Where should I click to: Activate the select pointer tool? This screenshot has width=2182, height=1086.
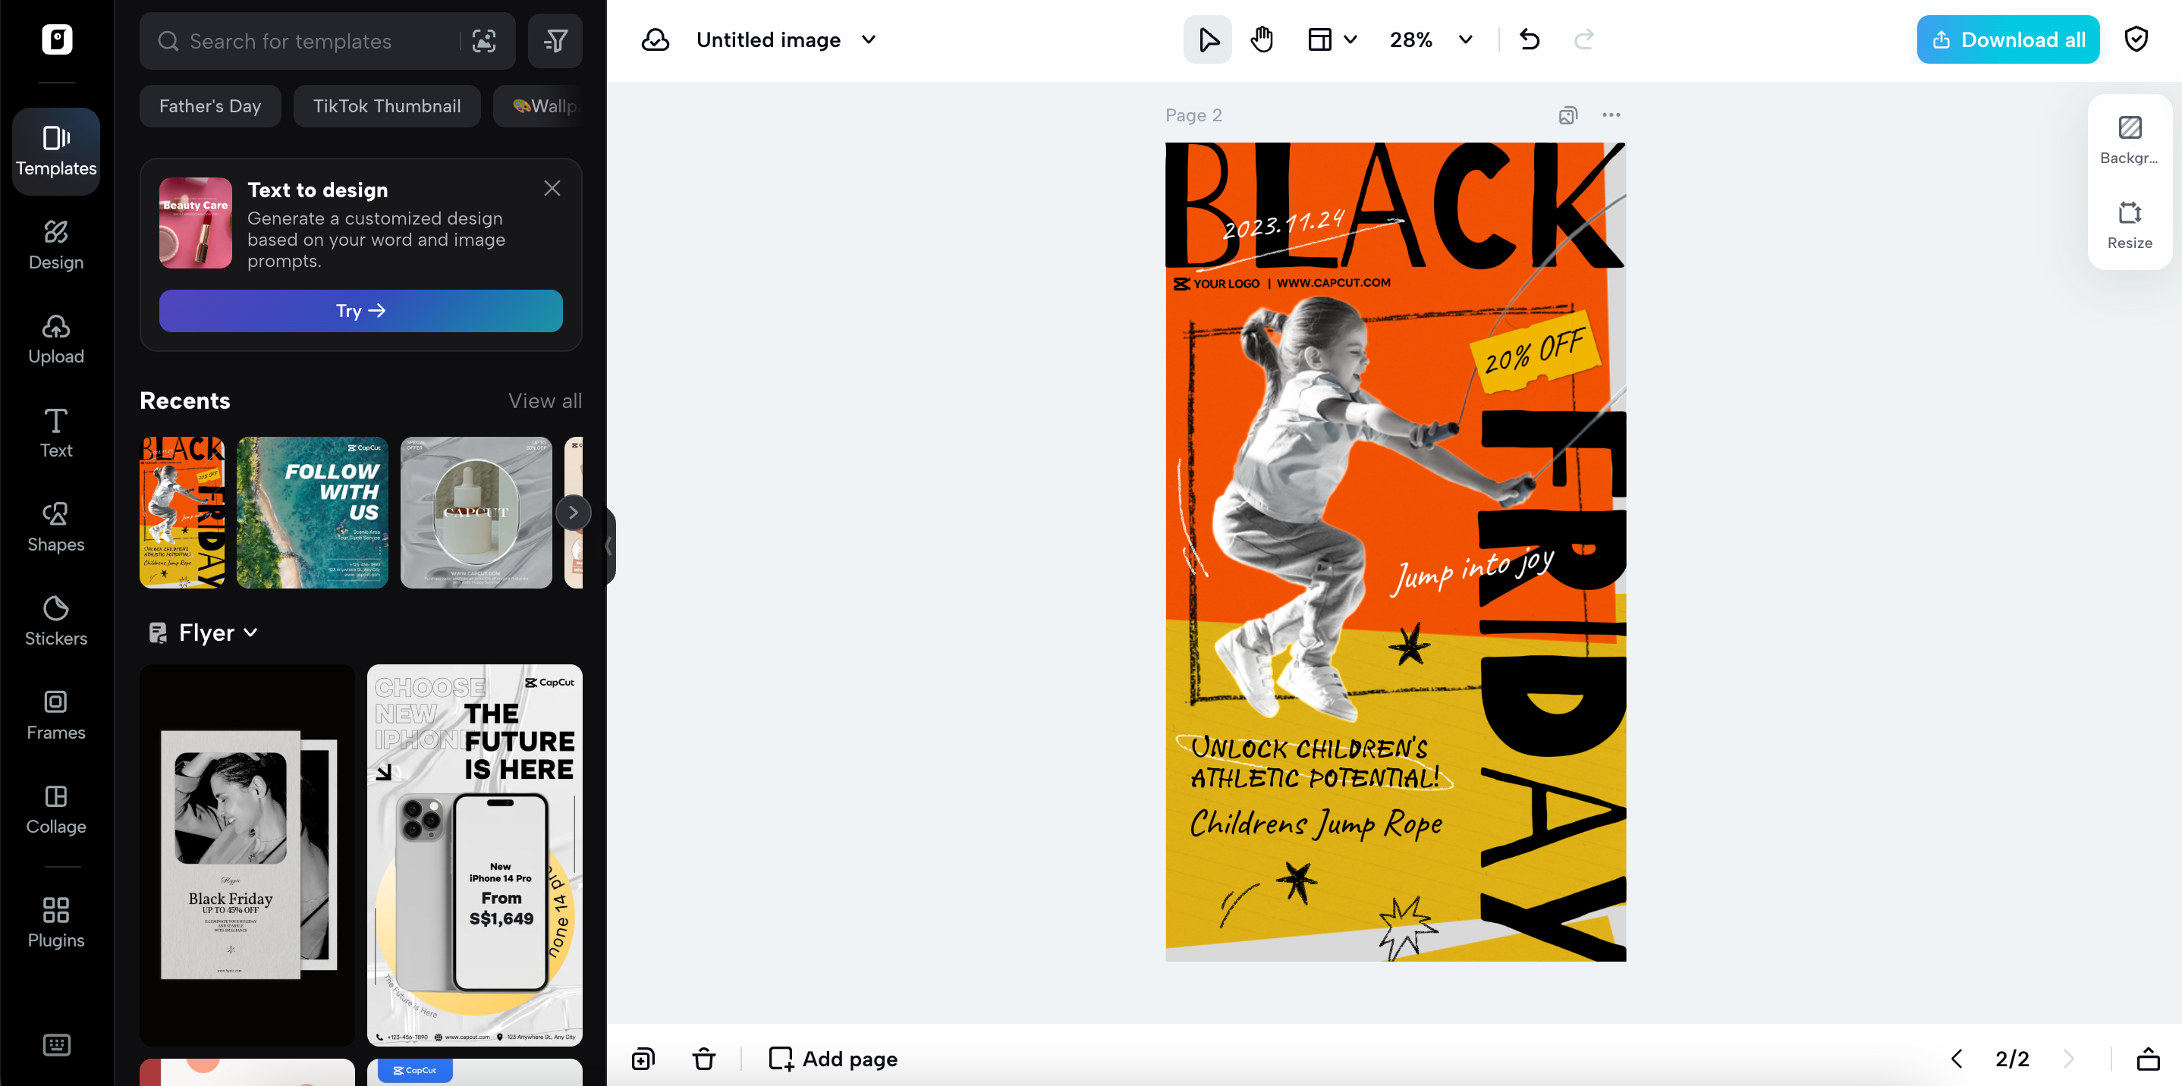point(1208,39)
